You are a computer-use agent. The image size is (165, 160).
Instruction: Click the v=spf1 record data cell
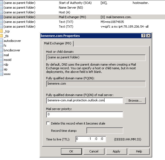pyautogui.click(x=125, y=27)
